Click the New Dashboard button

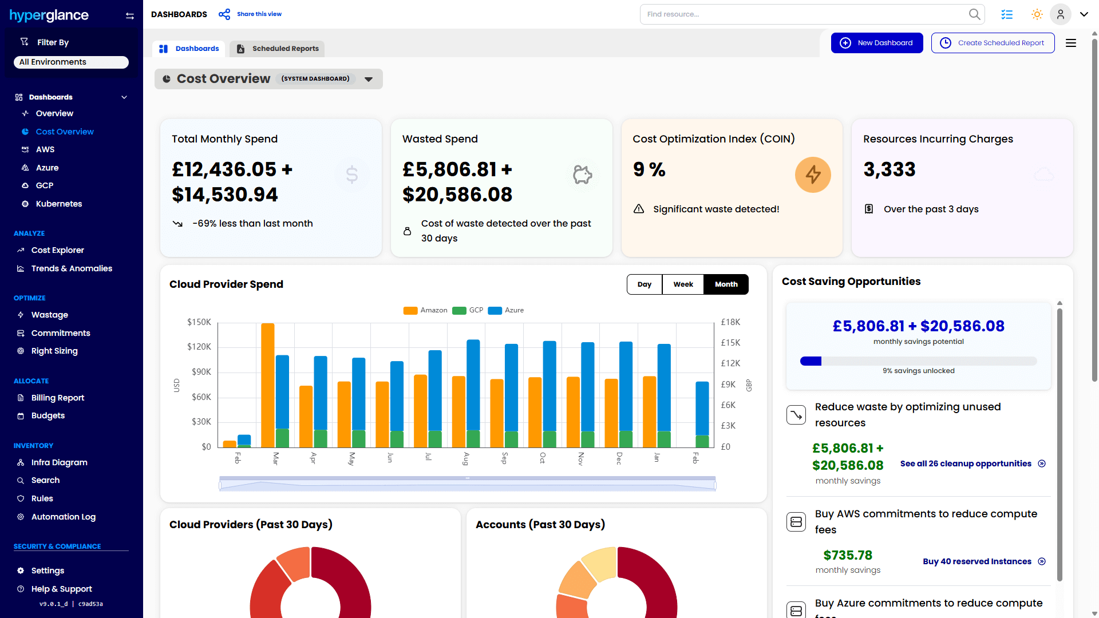point(877,43)
